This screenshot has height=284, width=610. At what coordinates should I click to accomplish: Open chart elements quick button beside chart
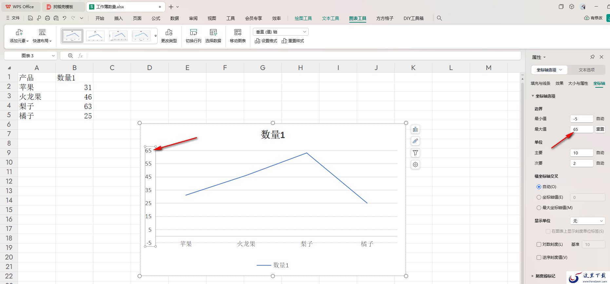click(x=415, y=129)
